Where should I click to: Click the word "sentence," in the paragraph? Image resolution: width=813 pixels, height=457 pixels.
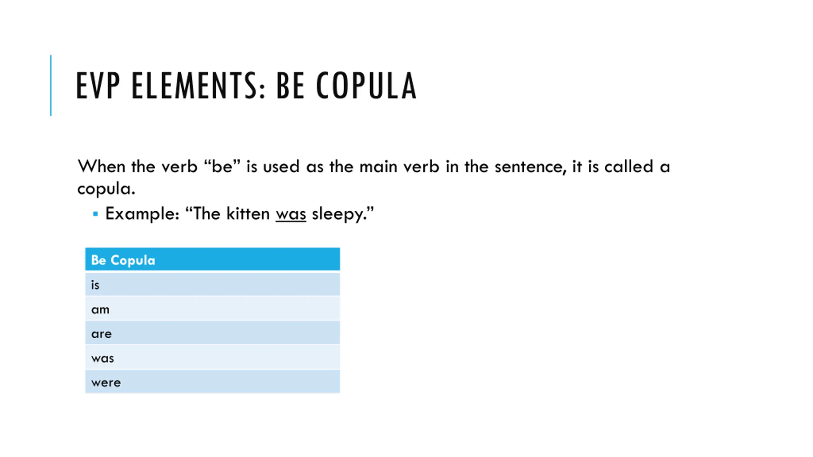[x=530, y=166]
